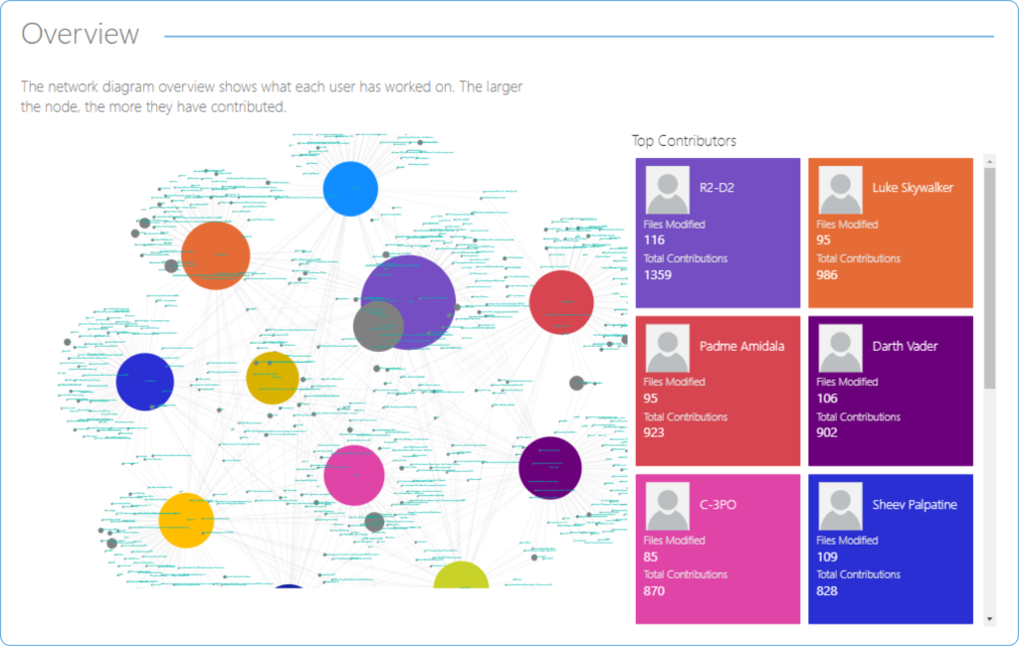
Task: Click Padme Amidala's files modified count 95
Action: 651,399
